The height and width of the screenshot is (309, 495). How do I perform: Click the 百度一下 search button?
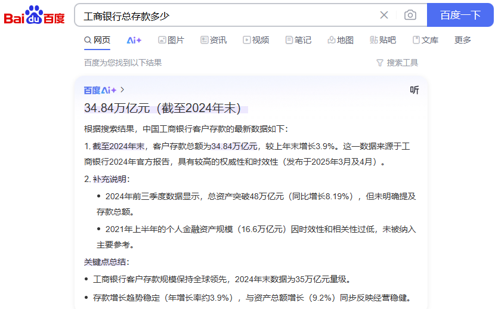(x=460, y=15)
